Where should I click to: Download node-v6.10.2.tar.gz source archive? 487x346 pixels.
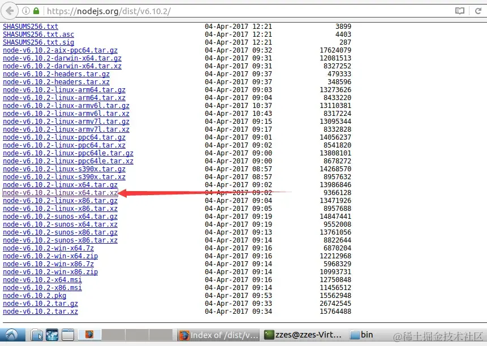pyautogui.click(x=40, y=304)
